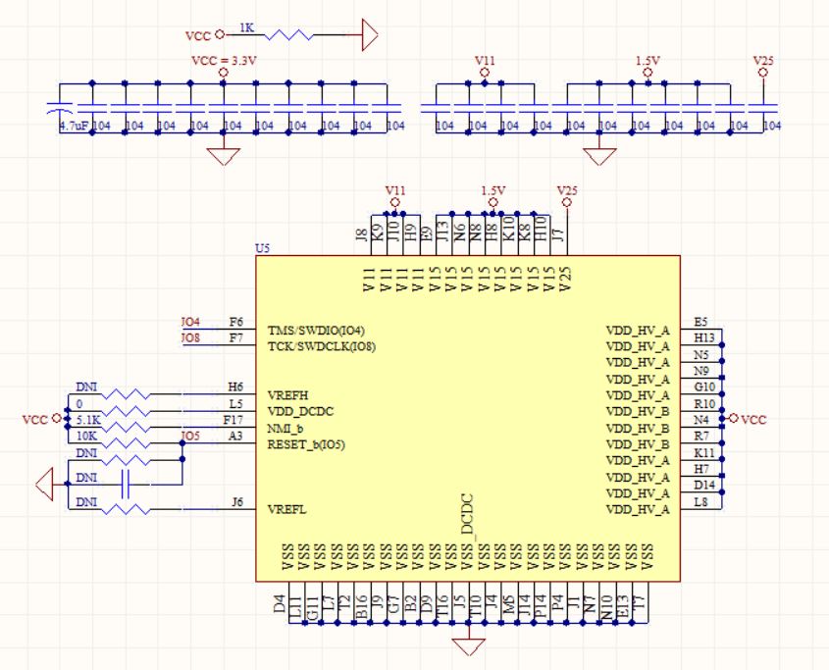
Task: Click the VCC = 3.3V power port
Action: tap(223, 67)
